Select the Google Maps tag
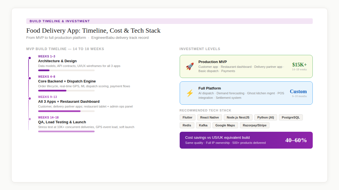The width and height of the screenshot is (339, 190). (x=225, y=125)
